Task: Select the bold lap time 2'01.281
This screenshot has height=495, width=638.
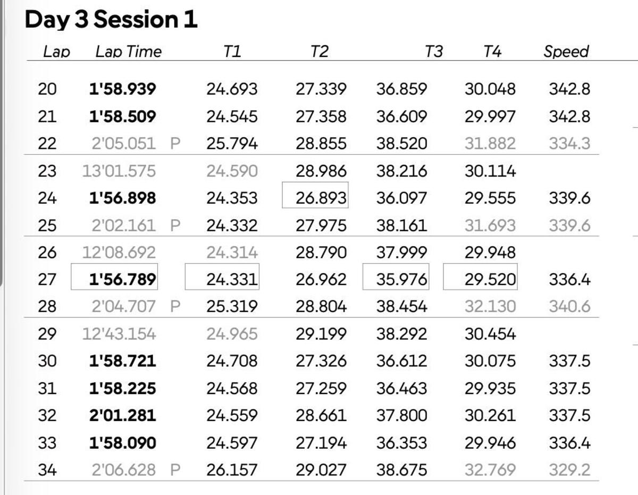Action: pos(122,415)
